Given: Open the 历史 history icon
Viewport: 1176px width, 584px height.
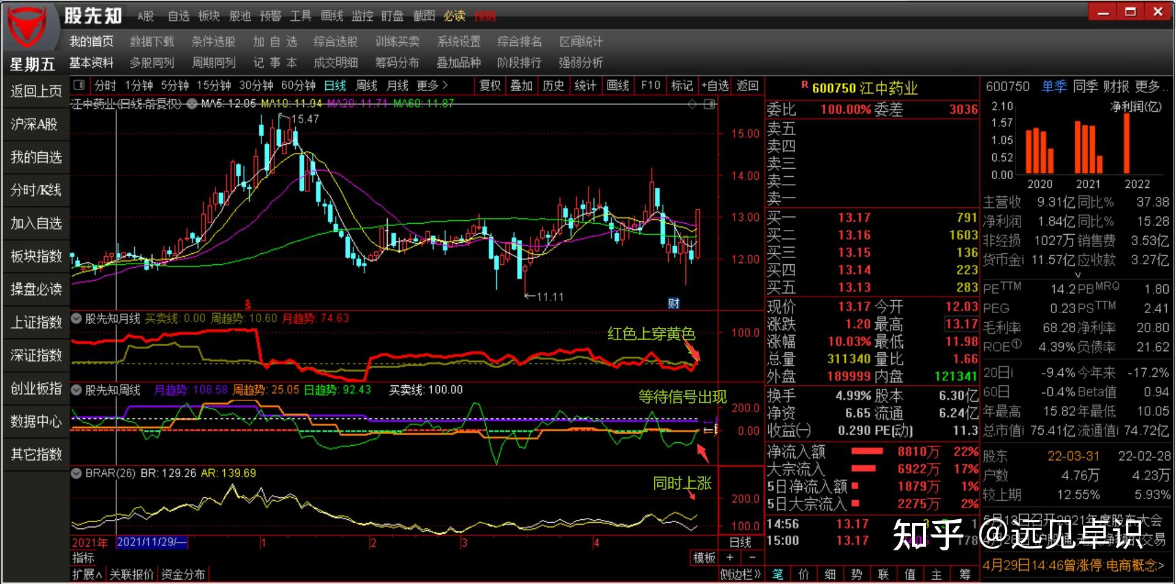Looking at the screenshot, I should pos(552,86).
